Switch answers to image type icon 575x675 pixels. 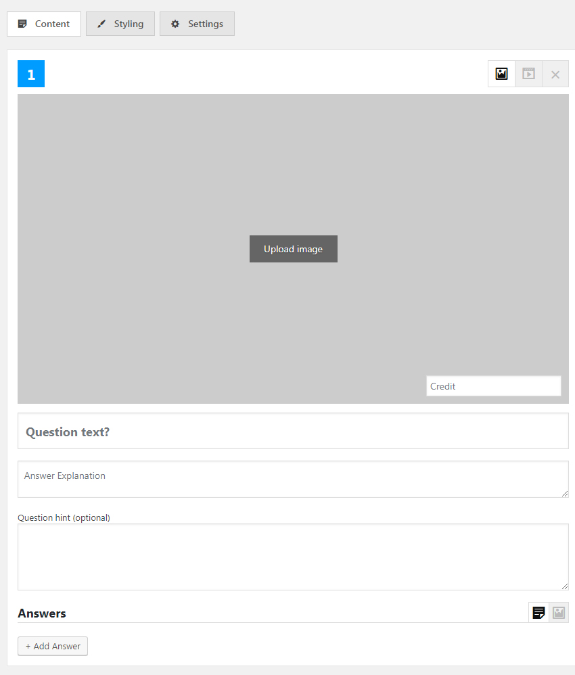coord(559,612)
